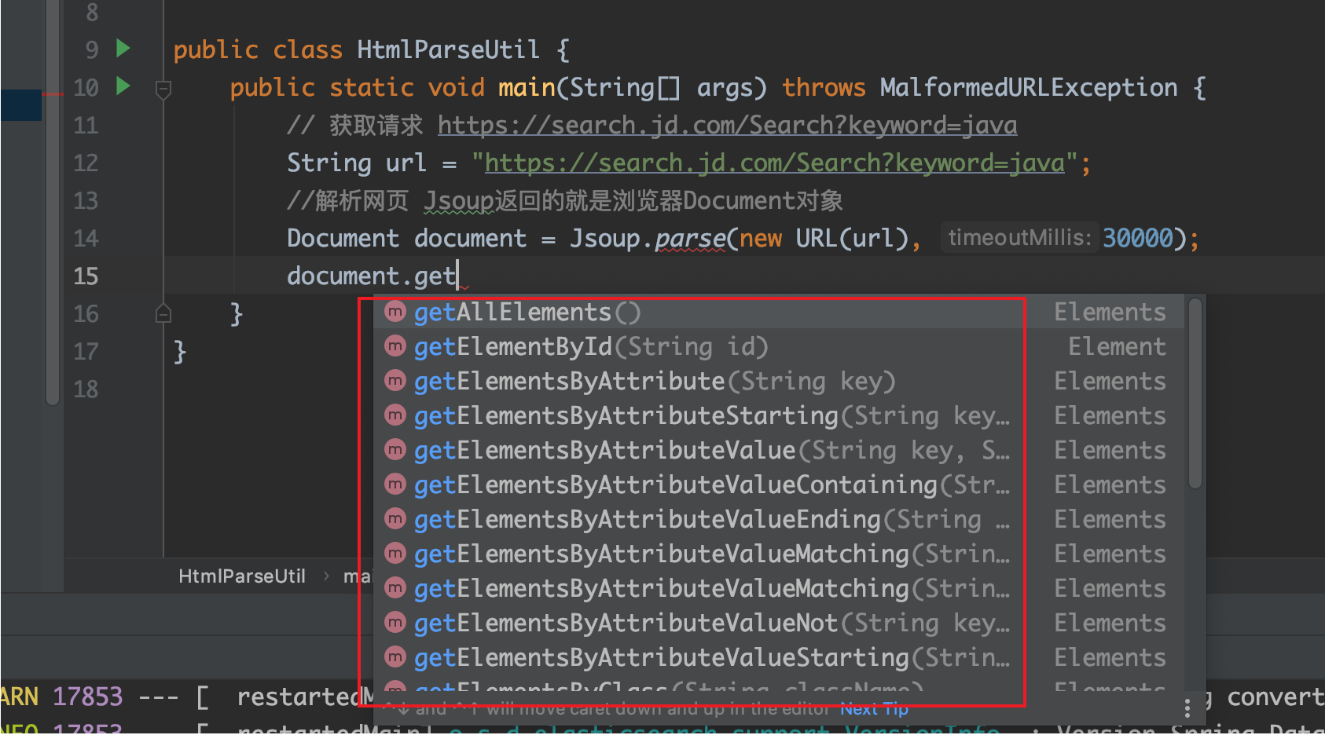Open completion popup options via three-dot icon
The width and height of the screenshot is (1325, 735).
pyautogui.click(x=1187, y=708)
